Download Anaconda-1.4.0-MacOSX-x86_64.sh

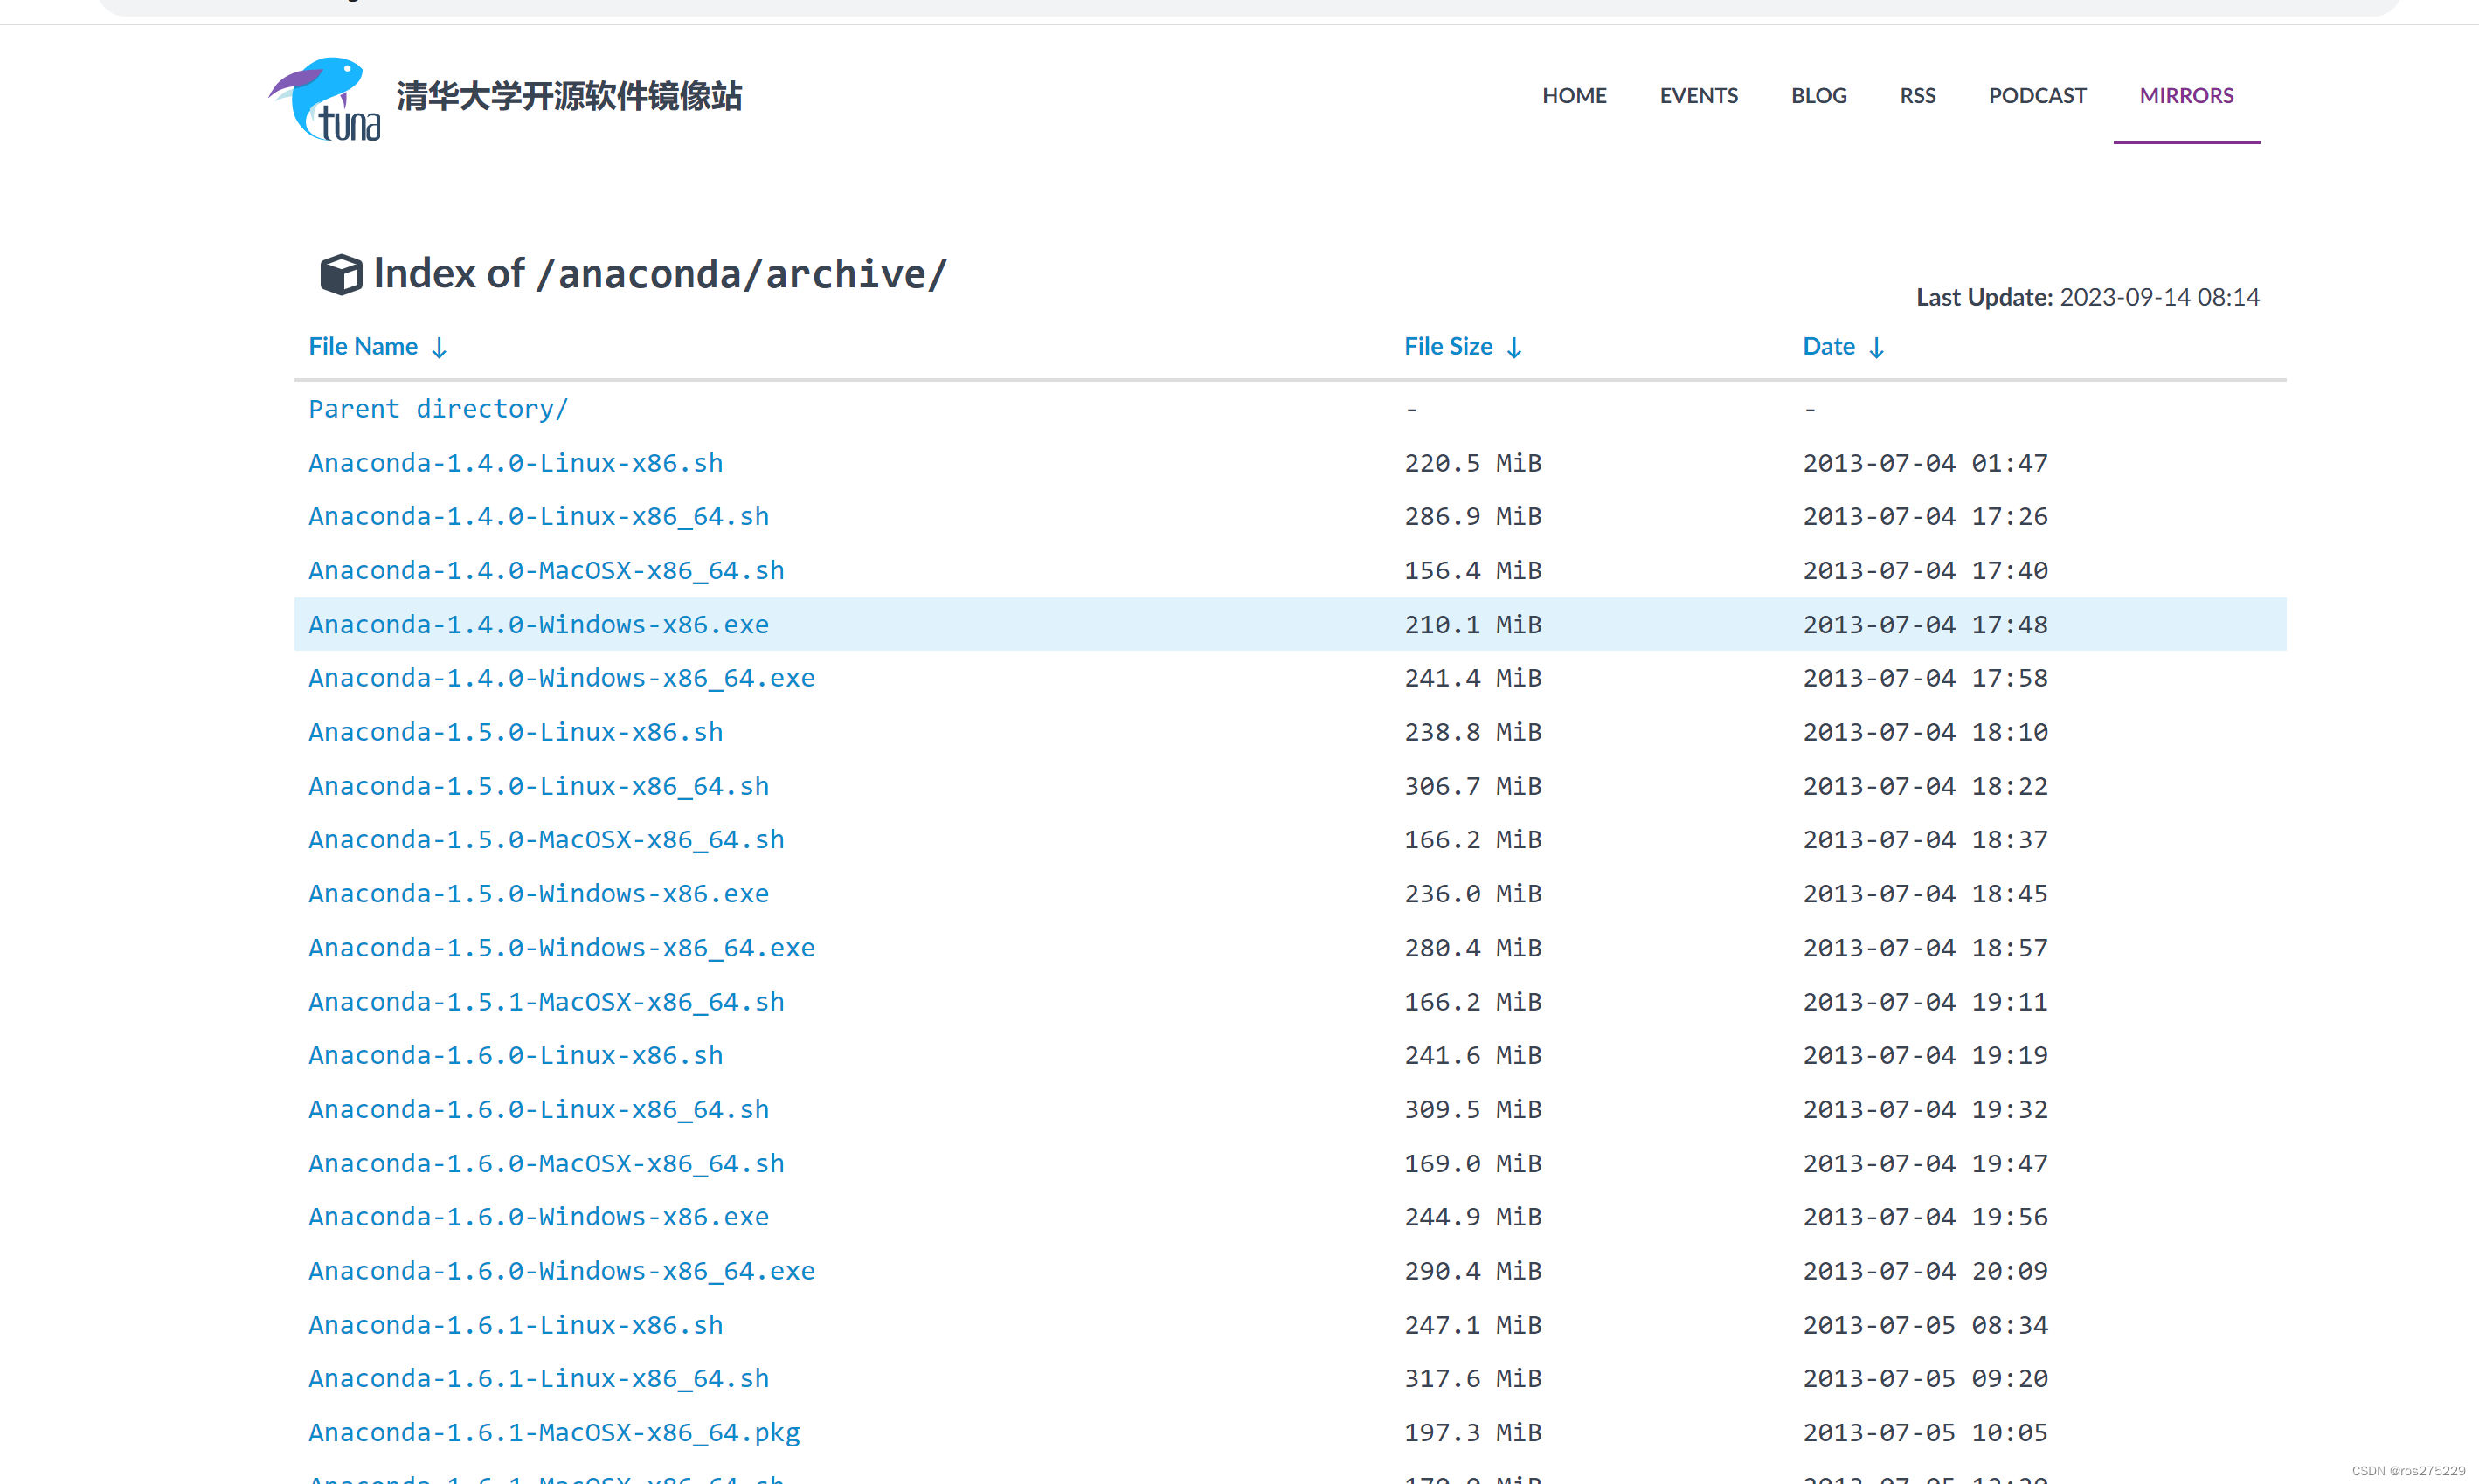click(546, 570)
